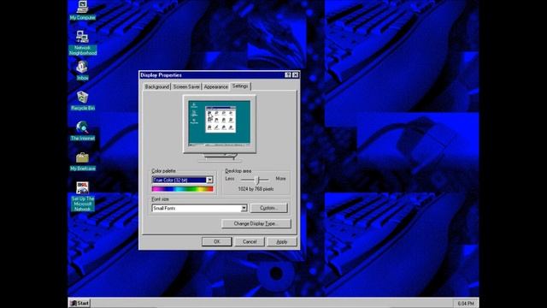547x308 pixels.
Task: Confirm with the OK button
Action: (x=216, y=241)
